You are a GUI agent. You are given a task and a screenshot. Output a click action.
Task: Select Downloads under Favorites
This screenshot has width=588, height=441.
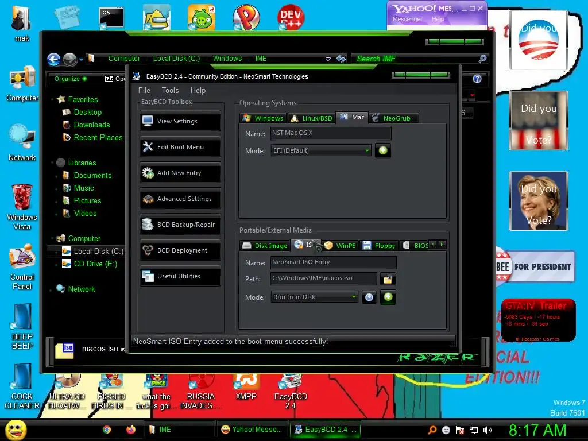pyautogui.click(x=91, y=125)
